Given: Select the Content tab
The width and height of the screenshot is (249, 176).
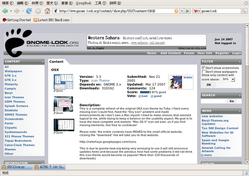Looking at the screenshot, I should [x=56, y=62].
